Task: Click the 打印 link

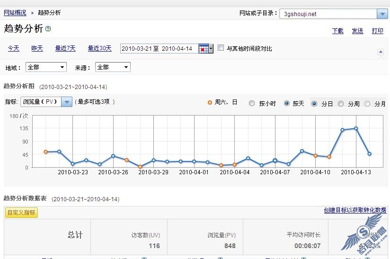Action: coord(377,31)
